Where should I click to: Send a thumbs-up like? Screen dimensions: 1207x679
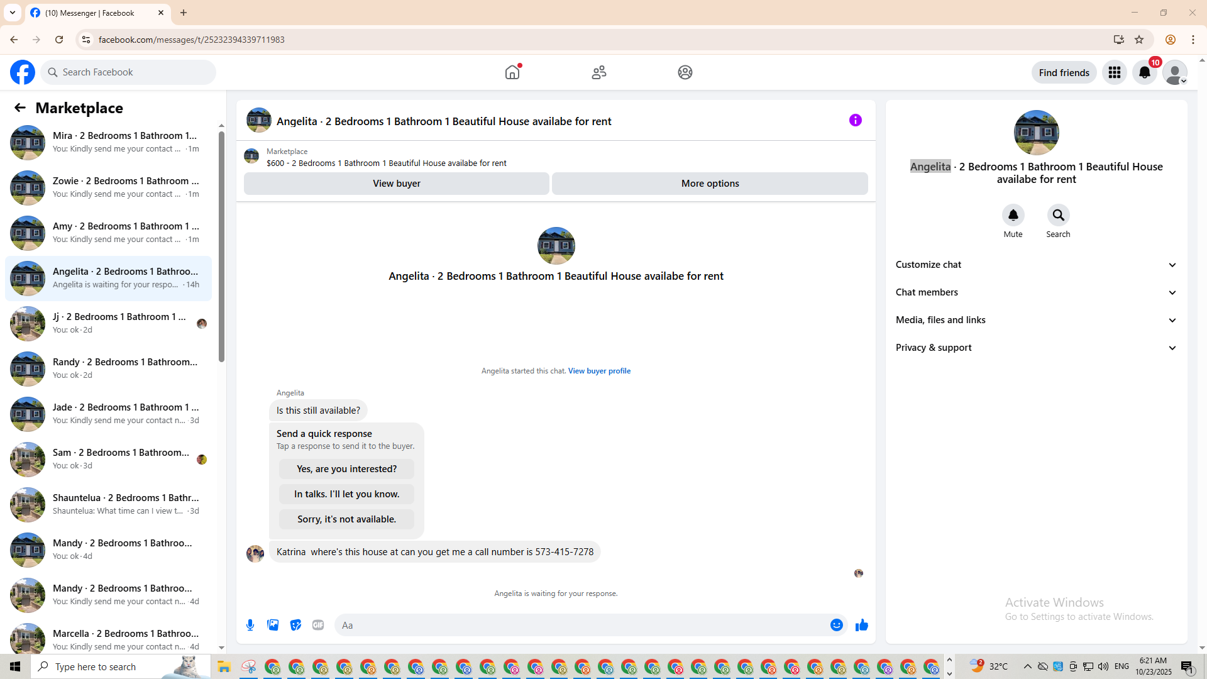[x=861, y=625]
